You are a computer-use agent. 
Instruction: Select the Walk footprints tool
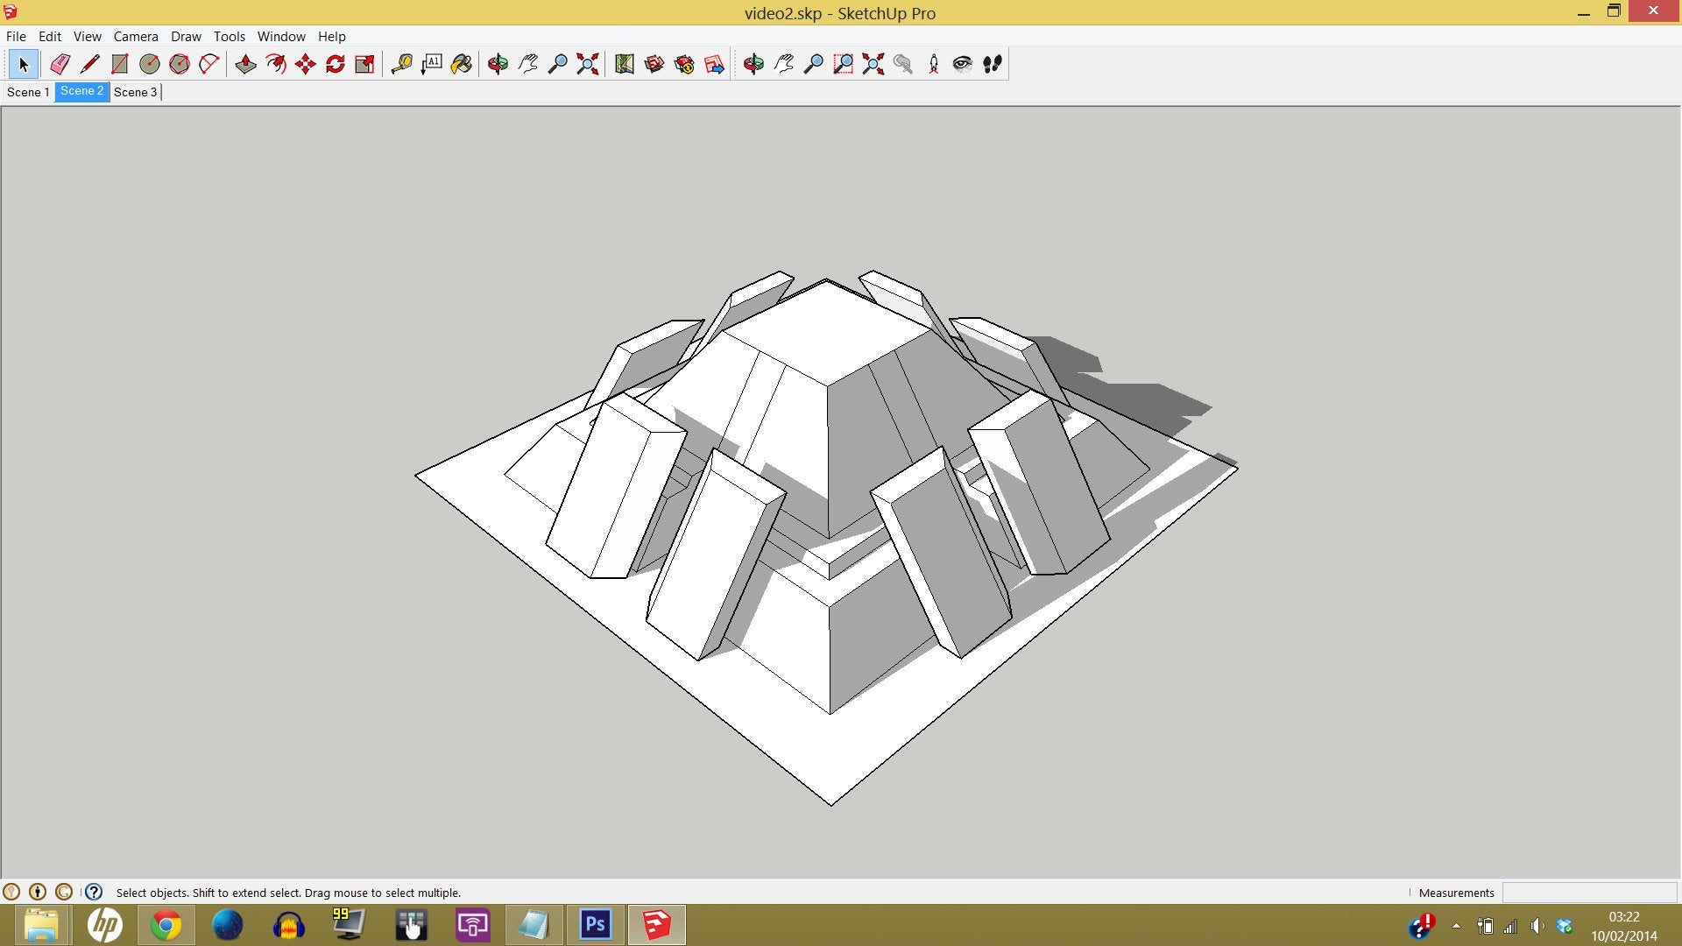(x=992, y=64)
